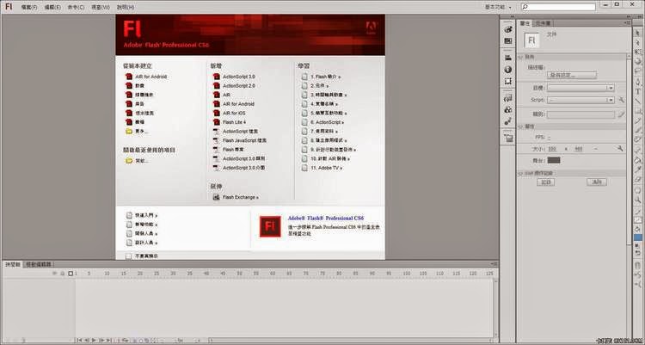Viewport: 645px width, 345px height.
Task: Open the Properties panel options menu
Action: coord(628,23)
